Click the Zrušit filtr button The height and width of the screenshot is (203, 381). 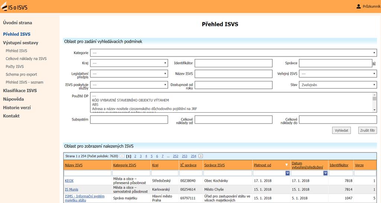click(x=367, y=130)
